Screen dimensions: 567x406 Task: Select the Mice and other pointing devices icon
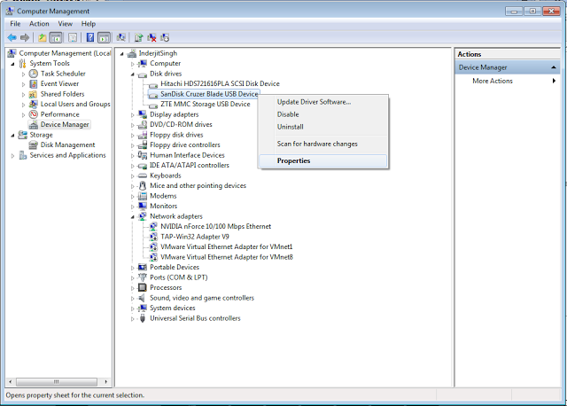click(x=143, y=185)
